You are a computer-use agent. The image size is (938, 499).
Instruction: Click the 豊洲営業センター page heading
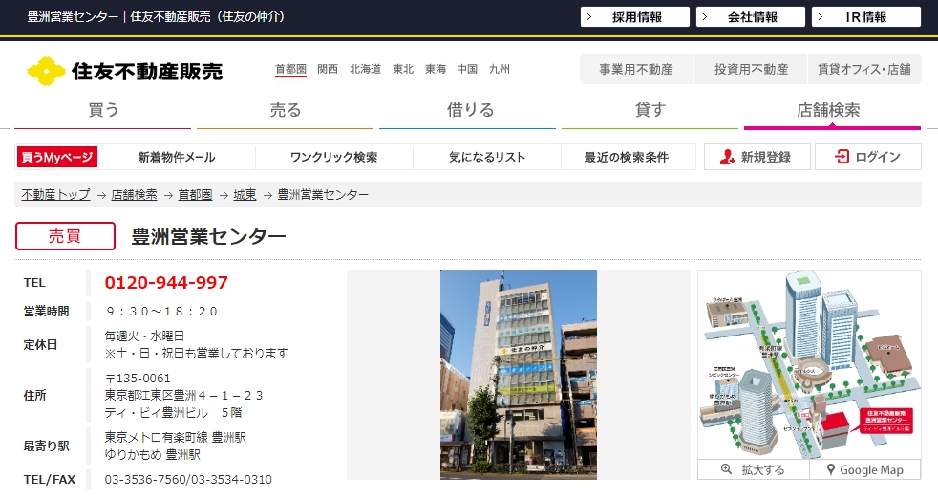point(208,237)
